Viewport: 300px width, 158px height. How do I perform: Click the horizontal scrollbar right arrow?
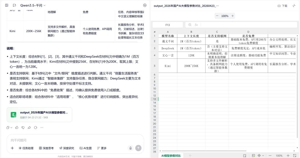coord(294,151)
